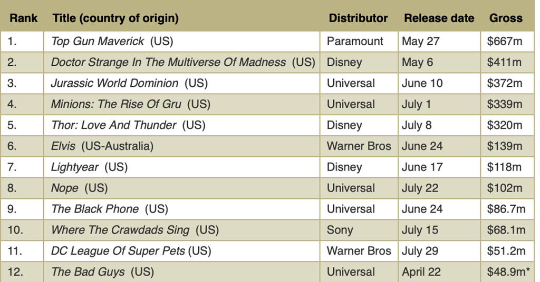
Task: Select the Jurassic World Dominion title
Action: pyautogui.click(x=114, y=83)
